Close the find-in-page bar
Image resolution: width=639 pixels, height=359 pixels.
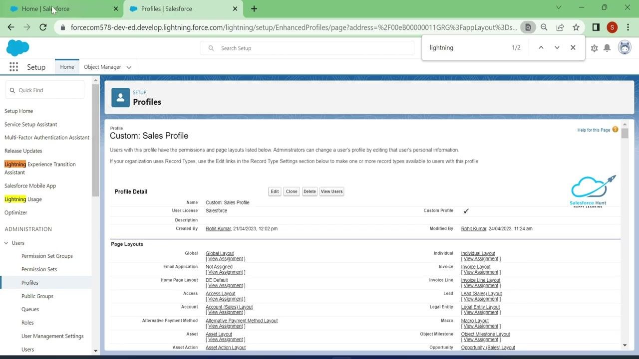click(x=573, y=47)
